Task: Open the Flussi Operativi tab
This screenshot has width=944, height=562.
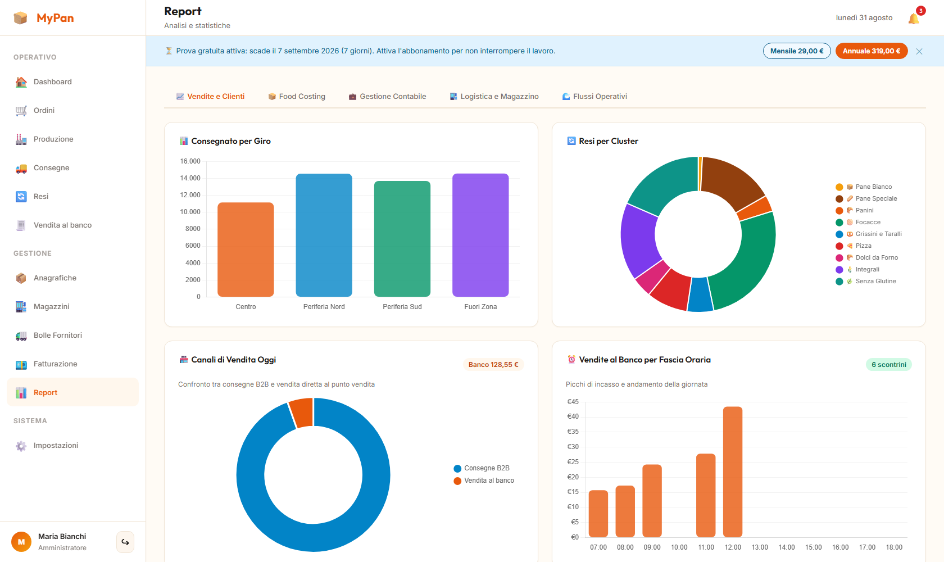Action: click(x=594, y=97)
